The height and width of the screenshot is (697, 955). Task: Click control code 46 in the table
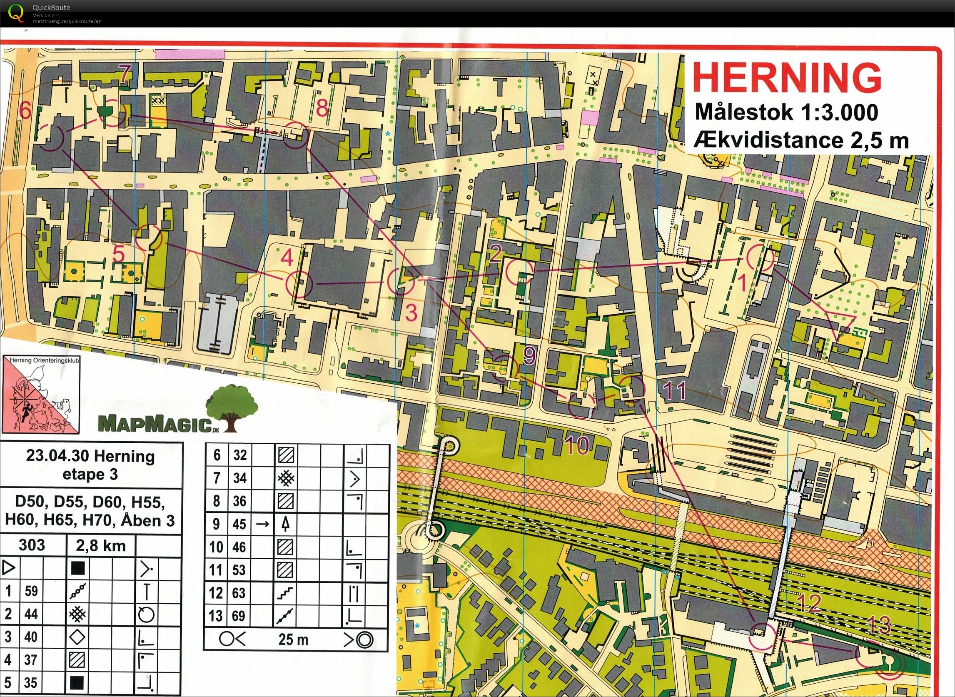tap(239, 547)
